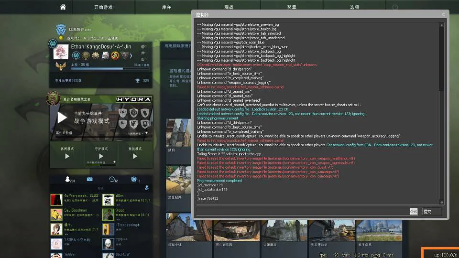Click the prime account shield badge icon
This screenshot has height=258, width=459.
click(61, 29)
